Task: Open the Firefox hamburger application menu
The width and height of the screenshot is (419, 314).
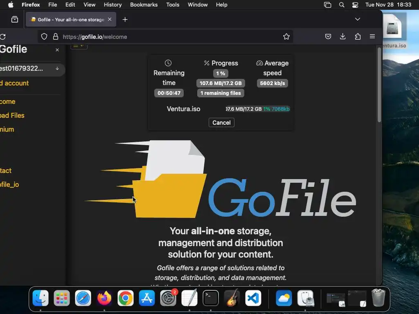Action: [372, 36]
